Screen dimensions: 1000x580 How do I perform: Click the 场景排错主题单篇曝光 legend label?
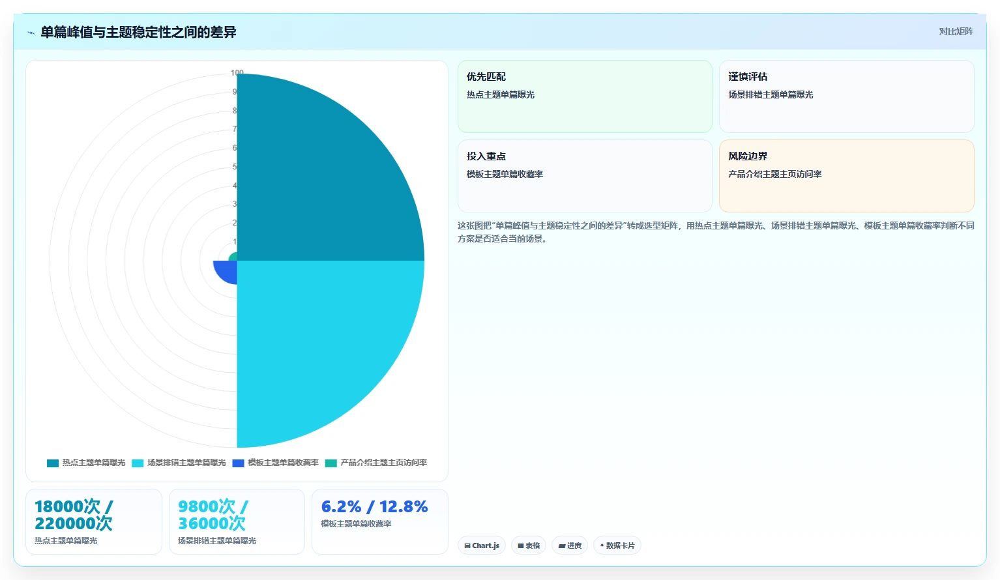coord(186,463)
